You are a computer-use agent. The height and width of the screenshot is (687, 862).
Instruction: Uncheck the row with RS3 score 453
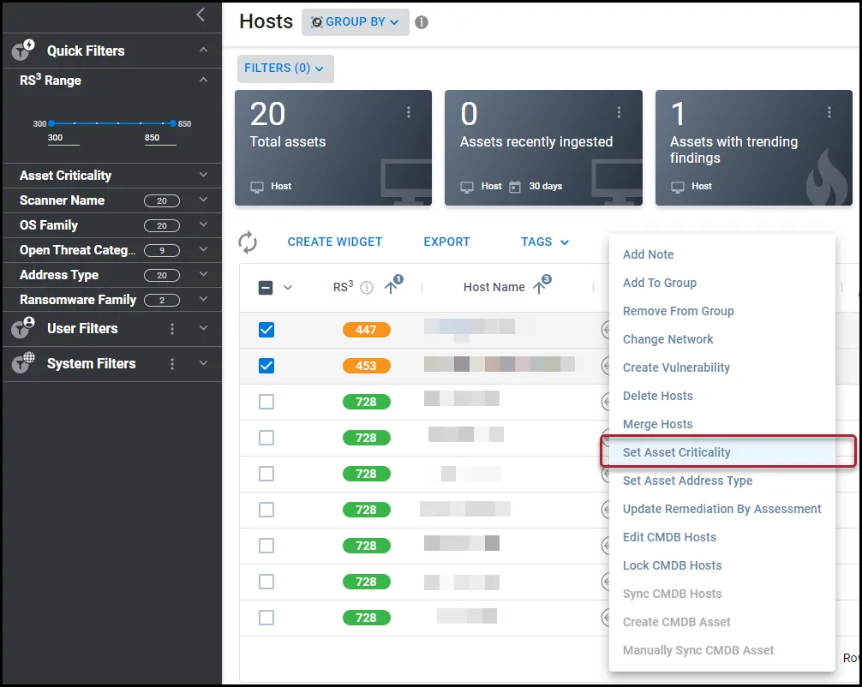266,366
